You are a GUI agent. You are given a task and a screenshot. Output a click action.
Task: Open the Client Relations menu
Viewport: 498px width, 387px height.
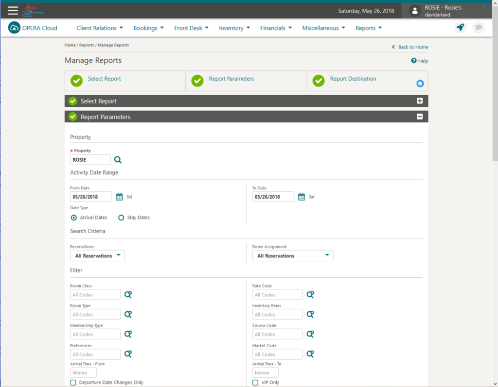pos(99,28)
